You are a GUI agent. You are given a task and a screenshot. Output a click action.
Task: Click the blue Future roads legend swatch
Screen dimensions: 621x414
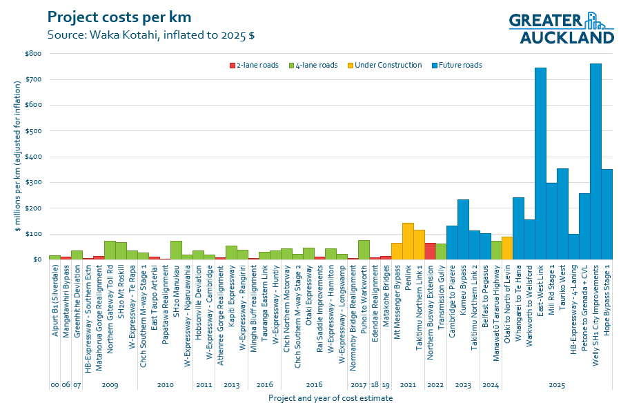tap(435, 66)
